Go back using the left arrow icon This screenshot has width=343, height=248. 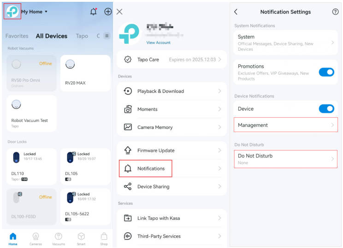click(236, 12)
